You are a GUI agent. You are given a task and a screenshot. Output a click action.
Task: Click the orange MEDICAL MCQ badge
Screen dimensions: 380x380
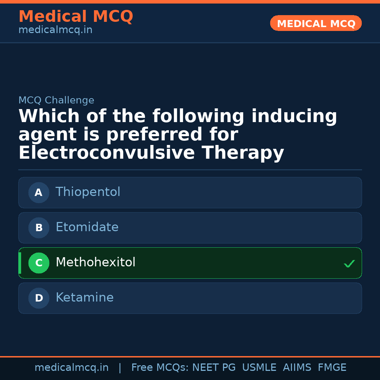point(316,23)
